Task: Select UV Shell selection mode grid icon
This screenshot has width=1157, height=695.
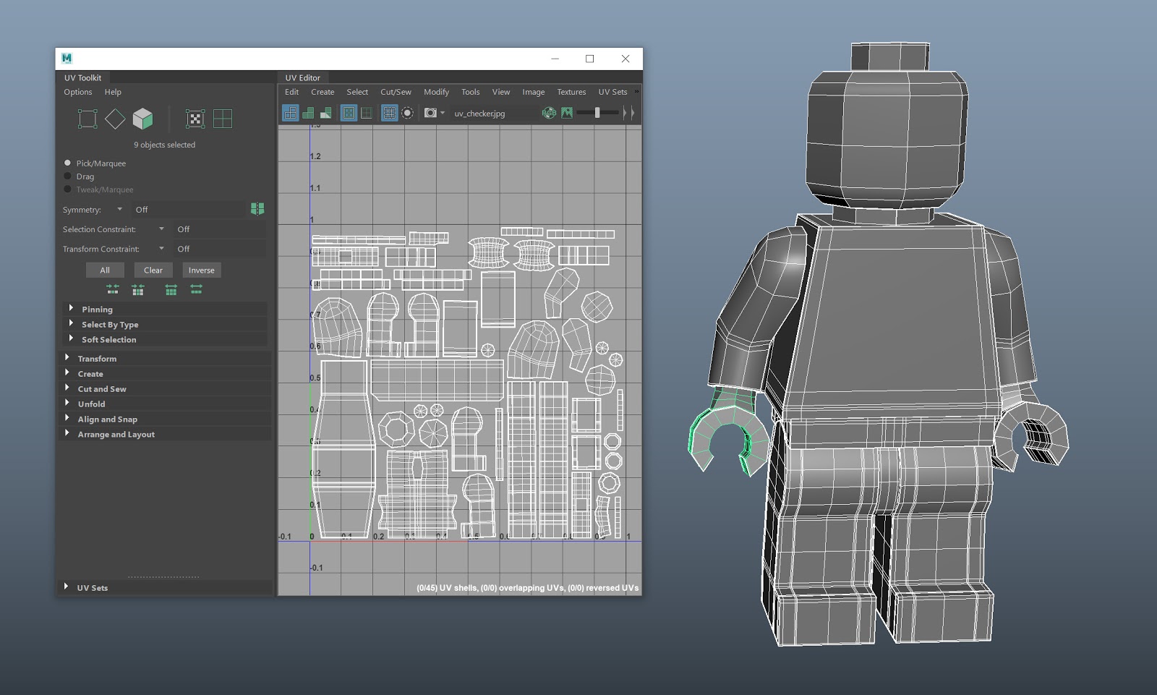Action: (x=223, y=119)
